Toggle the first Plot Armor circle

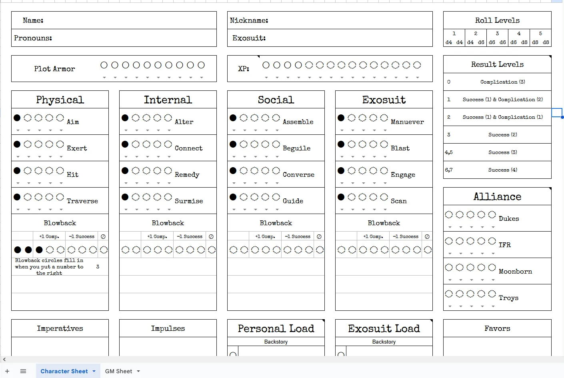pyautogui.click(x=104, y=65)
